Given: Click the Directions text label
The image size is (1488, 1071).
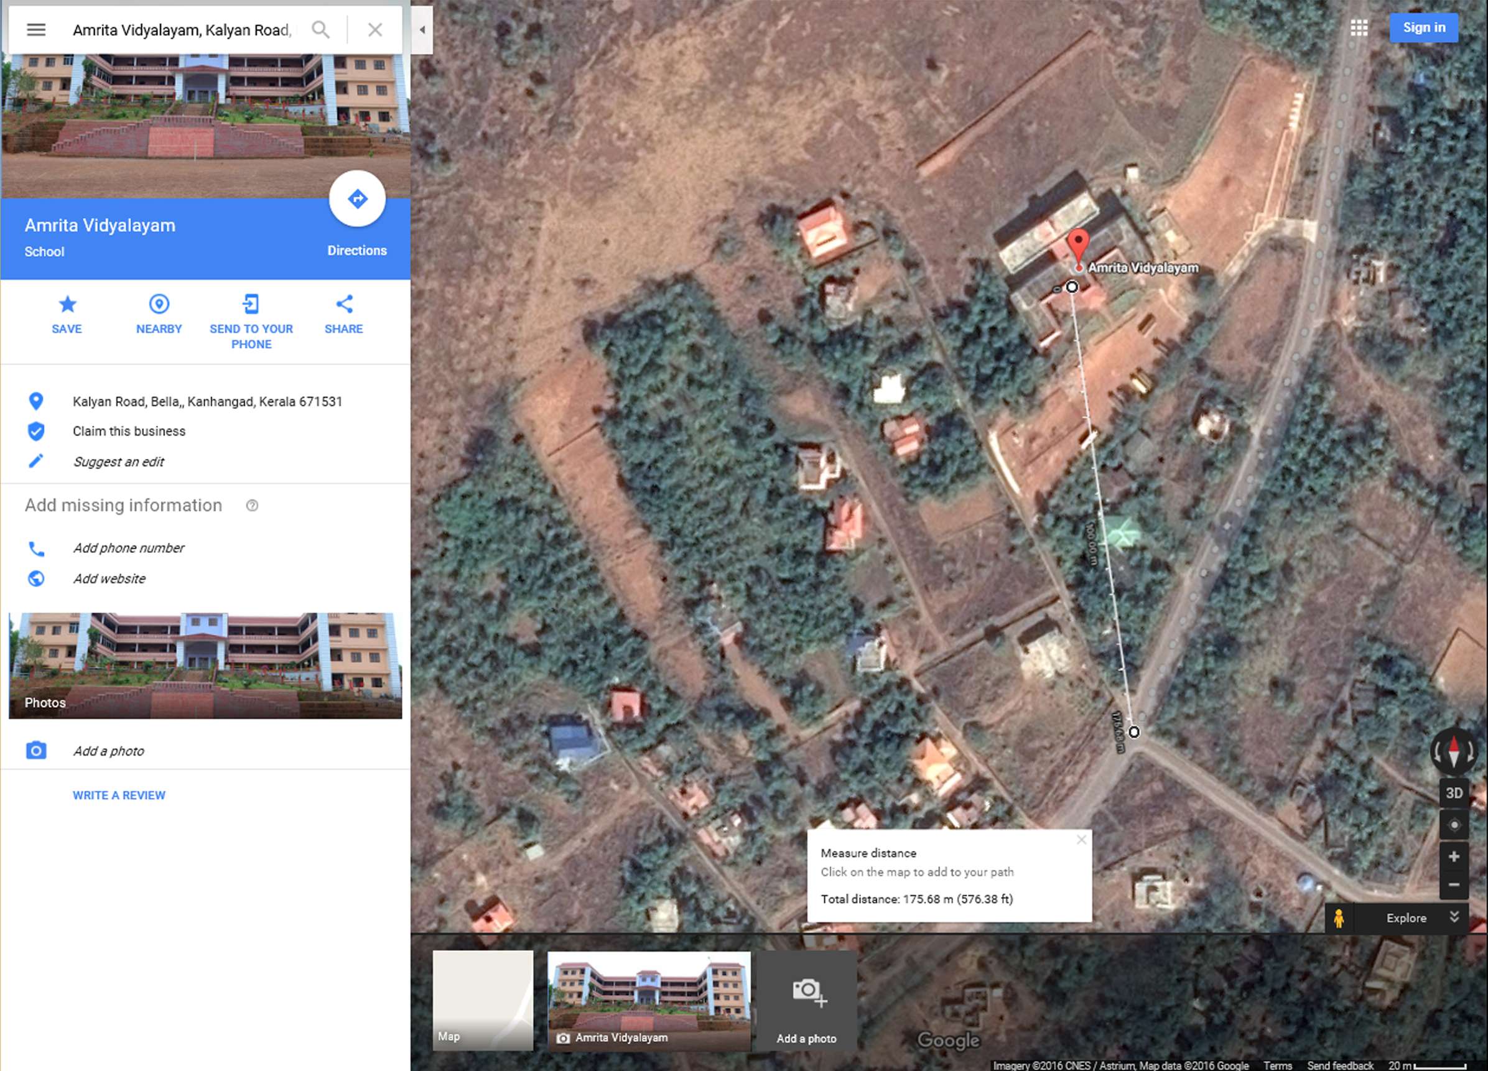Looking at the screenshot, I should (357, 251).
